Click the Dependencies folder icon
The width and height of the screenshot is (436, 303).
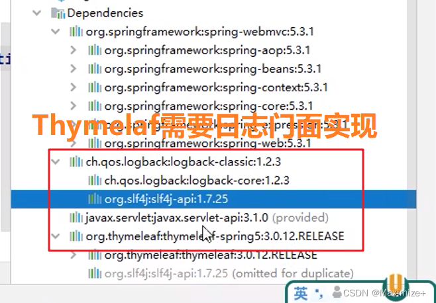point(58,13)
